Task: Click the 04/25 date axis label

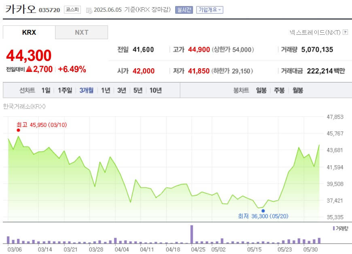Action: click(198, 250)
